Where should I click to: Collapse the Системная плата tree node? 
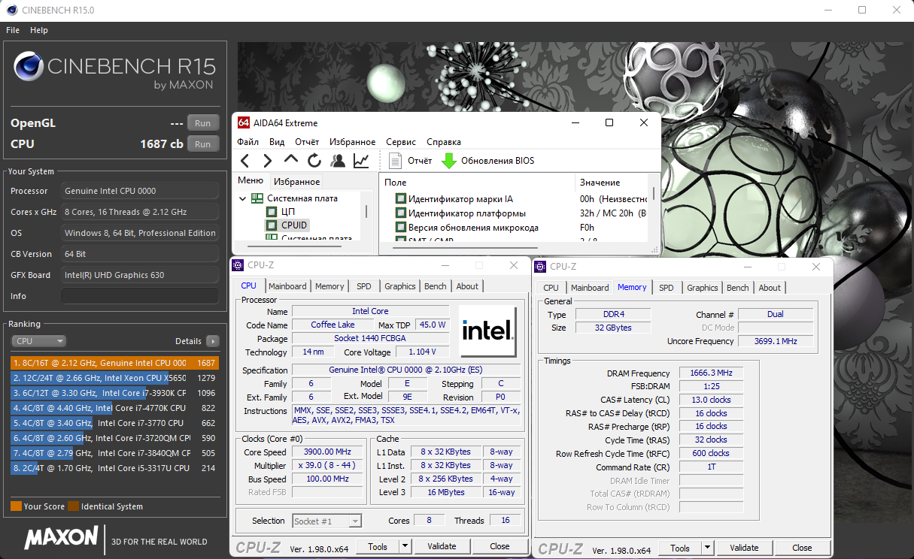tap(243, 198)
